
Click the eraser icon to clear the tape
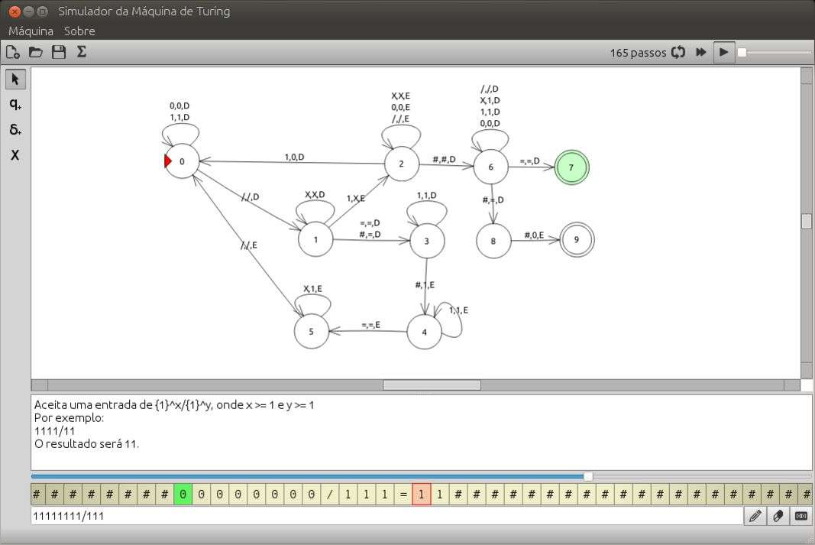(x=778, y=516)
